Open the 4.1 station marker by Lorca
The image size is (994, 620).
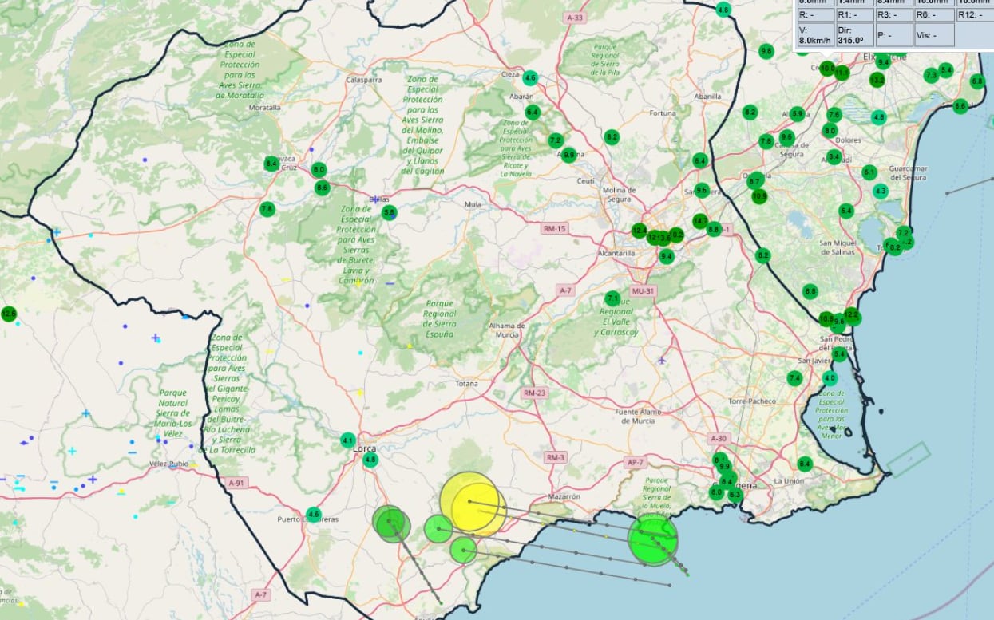coord(347,440)
